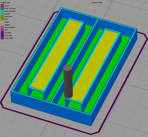Click the 'Inner Perimeter' legend label
This screenshot has height=137, width=148.
(x=10, y=11)
